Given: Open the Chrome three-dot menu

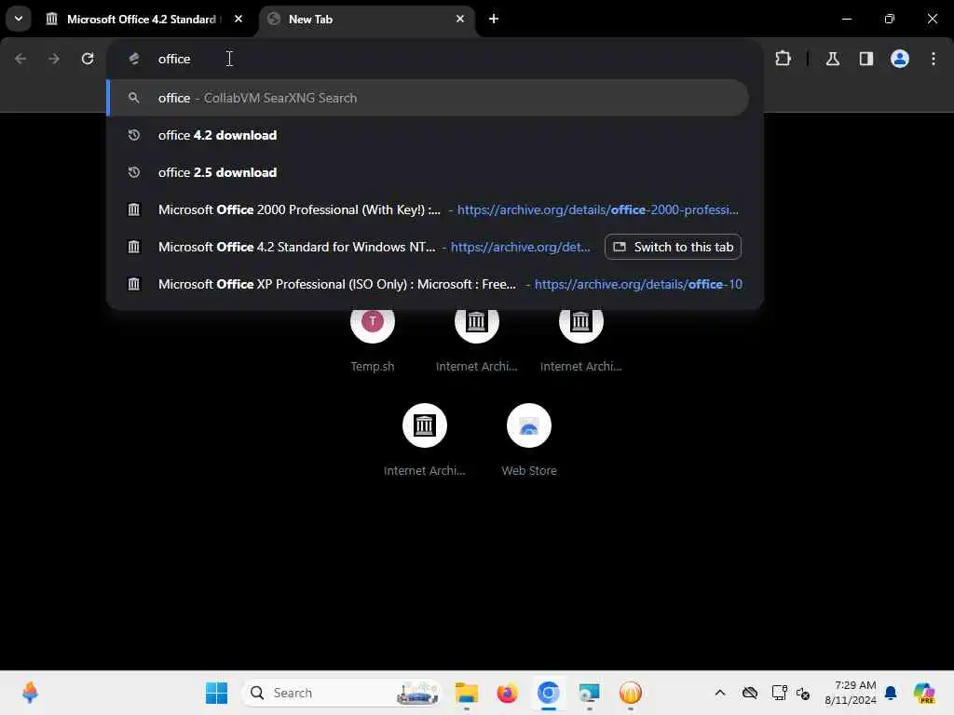Looking at the screenshot, I should [x=934, y=59].
